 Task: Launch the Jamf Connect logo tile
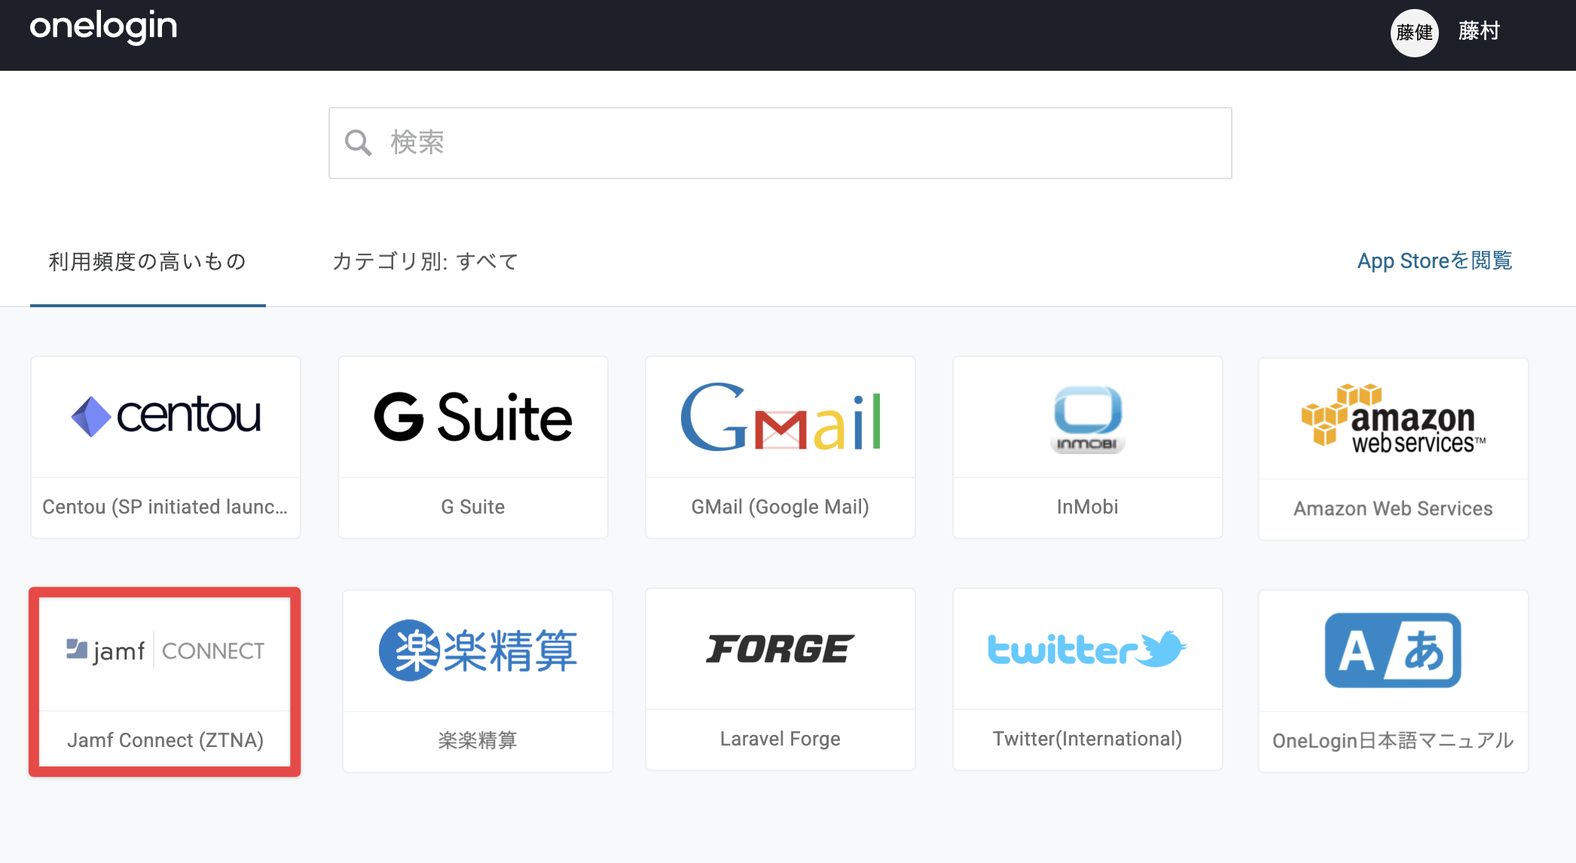coord(165,651)
